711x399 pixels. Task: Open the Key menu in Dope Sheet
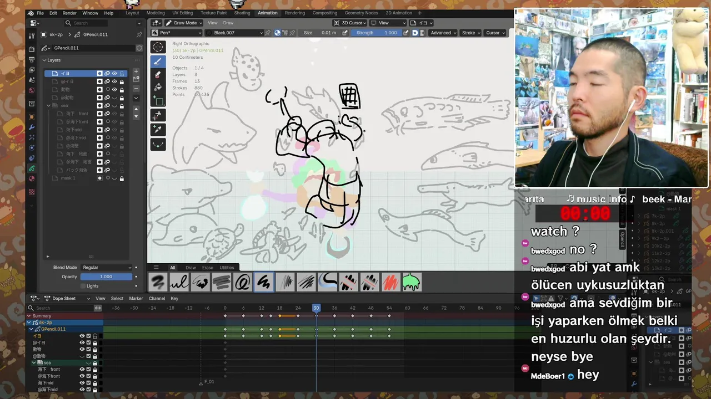[174, 298]
